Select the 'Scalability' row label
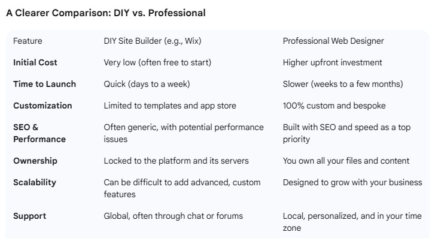 coord(35,182)
